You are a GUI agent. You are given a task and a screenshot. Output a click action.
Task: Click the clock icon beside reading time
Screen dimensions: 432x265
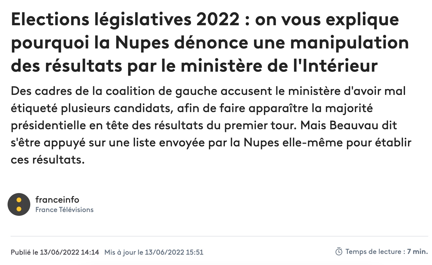[339, 252]
